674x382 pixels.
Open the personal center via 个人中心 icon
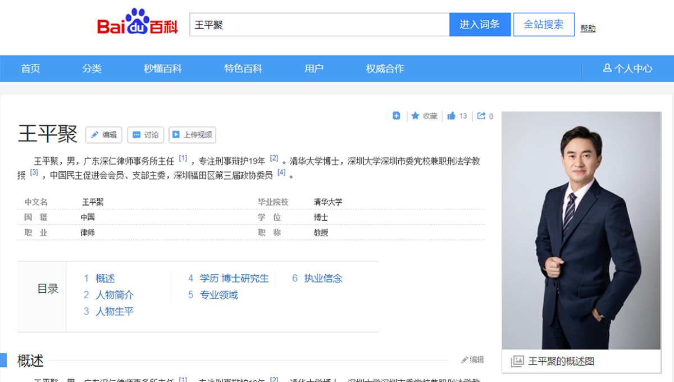click(x=626, y=68)
